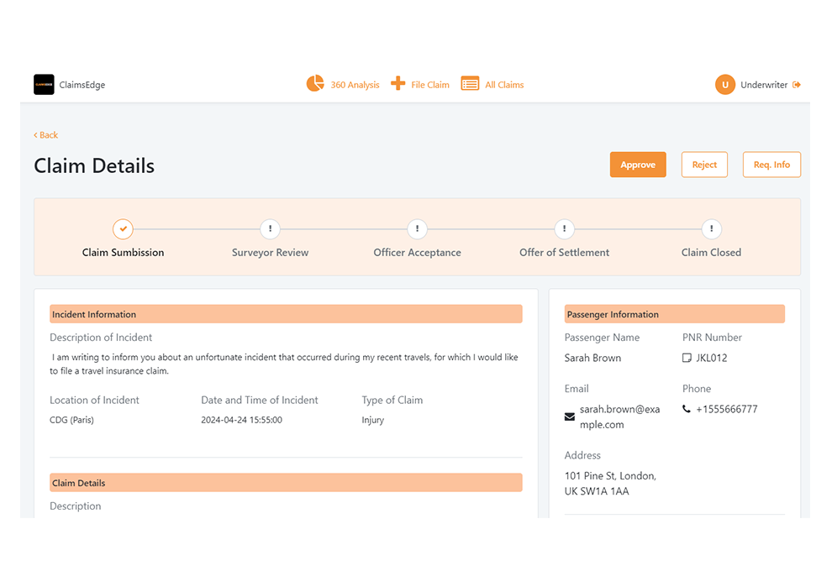
Task: Request more information with Req. Info
Action: (771, 165)
